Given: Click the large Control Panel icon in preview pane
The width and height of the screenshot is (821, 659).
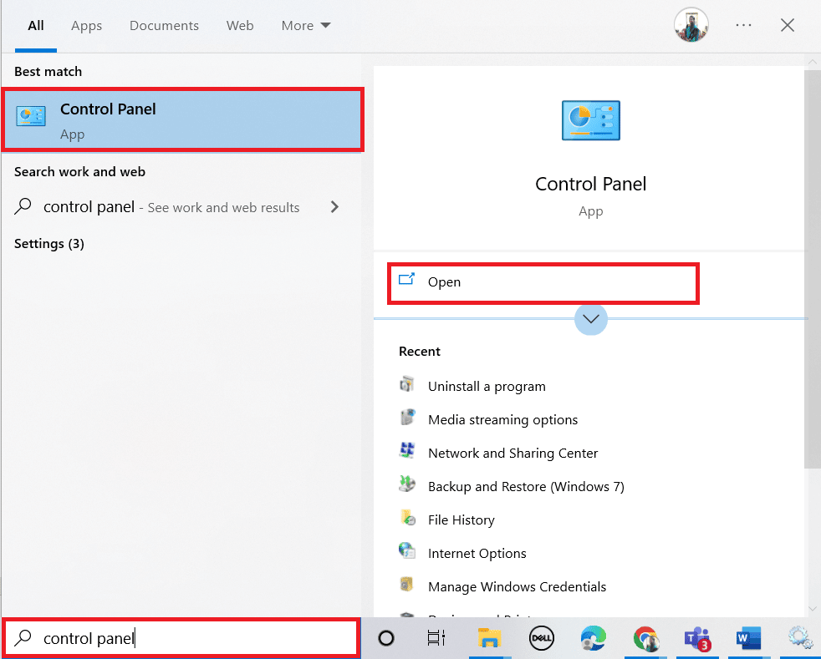Looking at the screenshot, I should (x=590, y=120).
